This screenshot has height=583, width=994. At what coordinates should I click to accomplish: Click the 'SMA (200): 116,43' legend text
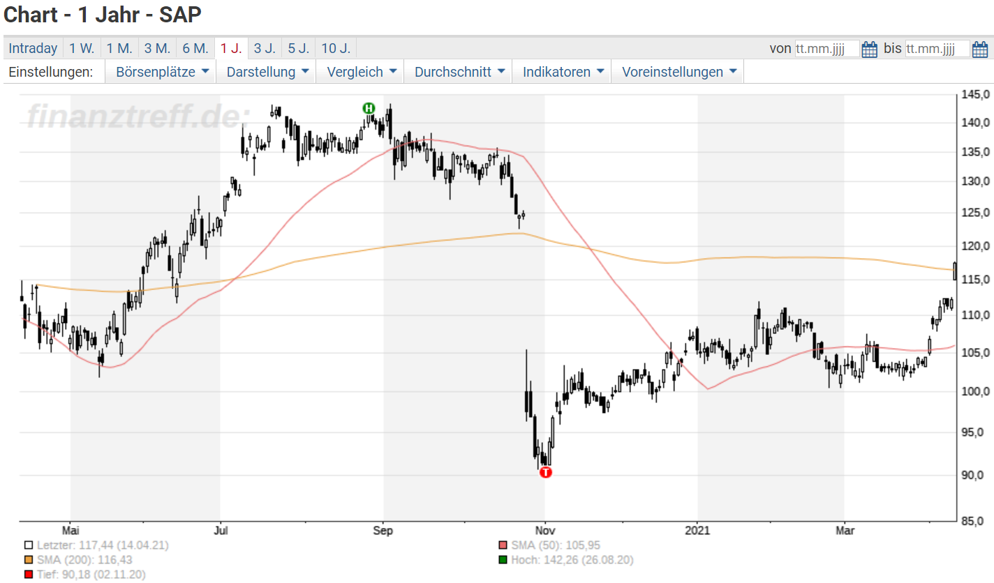(x=84, y=560)
